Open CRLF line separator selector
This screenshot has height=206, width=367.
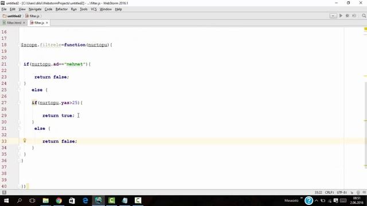329,192
